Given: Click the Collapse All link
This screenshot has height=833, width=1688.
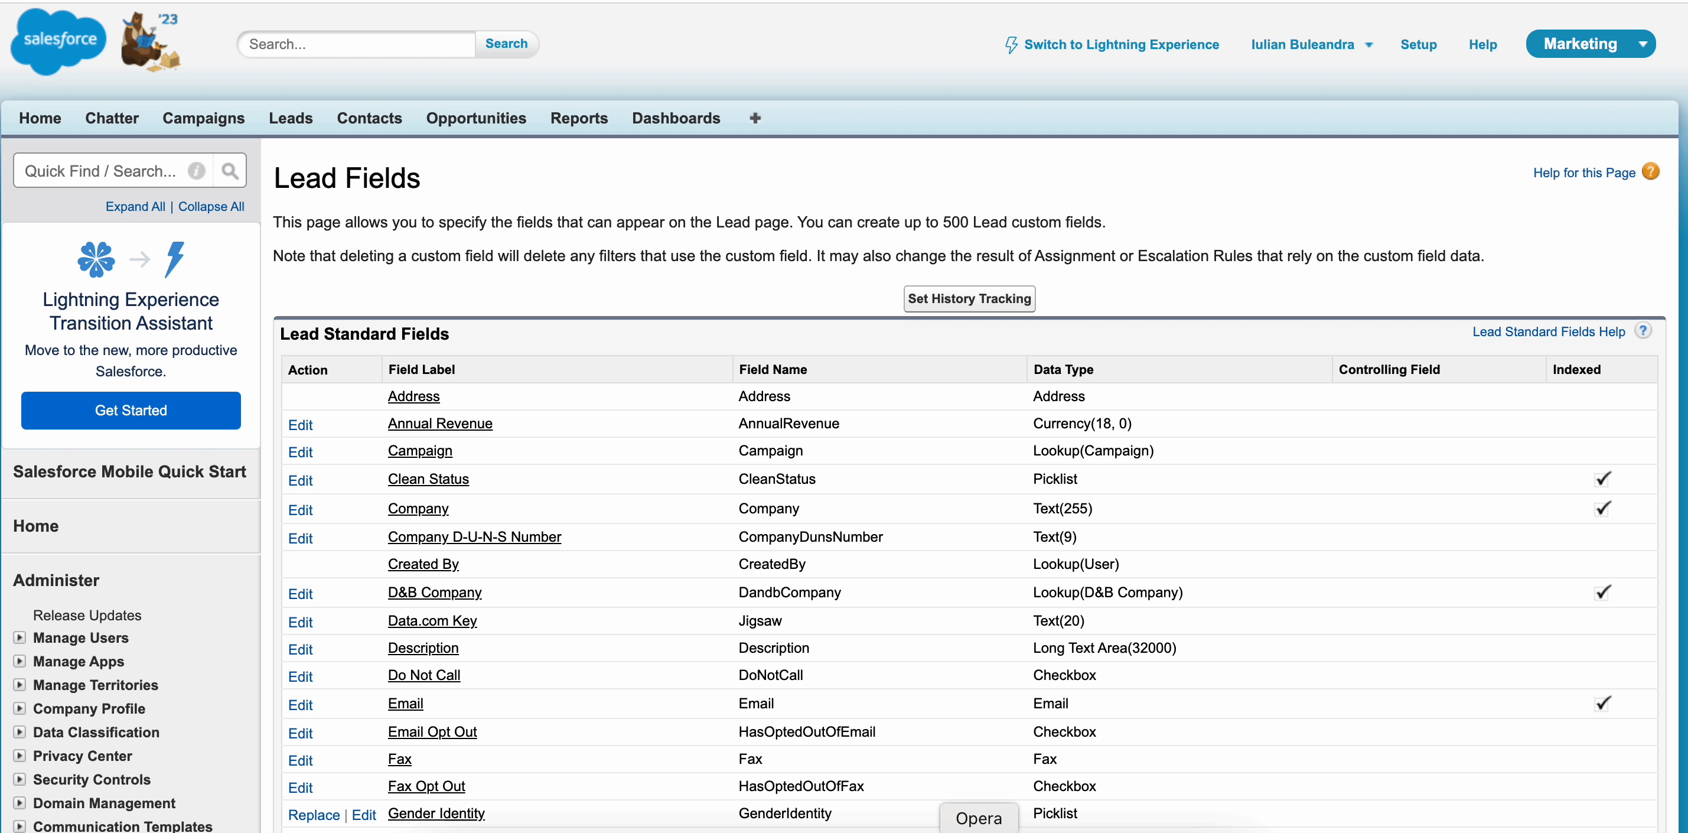Looking at the screenshot, I should coord(211,206).
